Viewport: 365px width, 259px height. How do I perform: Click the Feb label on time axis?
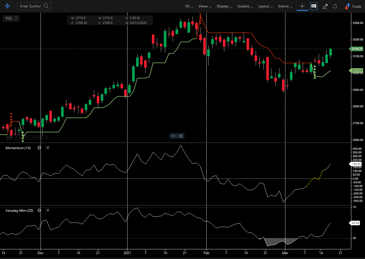click(207, 253)
